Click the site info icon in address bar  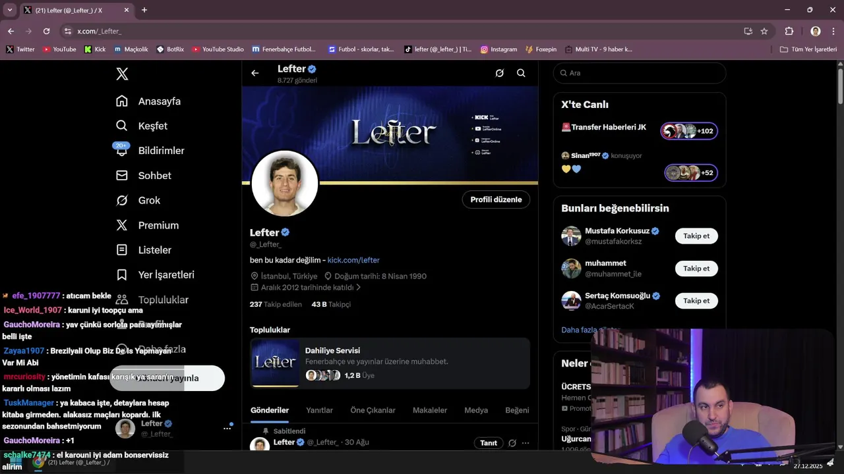point(67,31)
